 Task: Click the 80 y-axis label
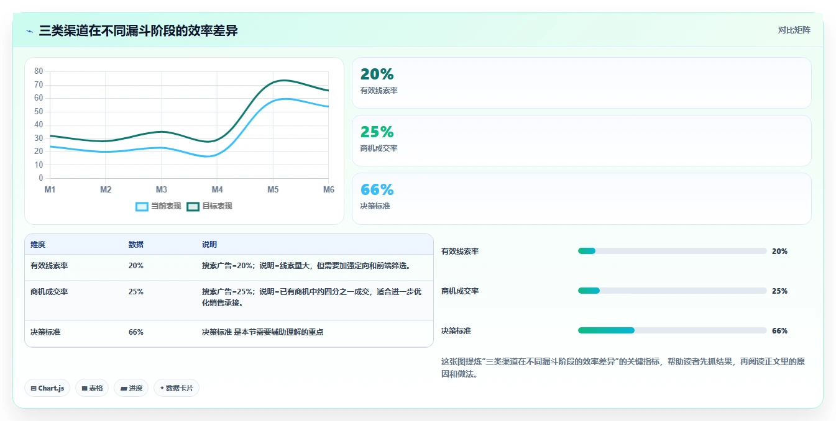pyautogui.click(x=39, y=71)
